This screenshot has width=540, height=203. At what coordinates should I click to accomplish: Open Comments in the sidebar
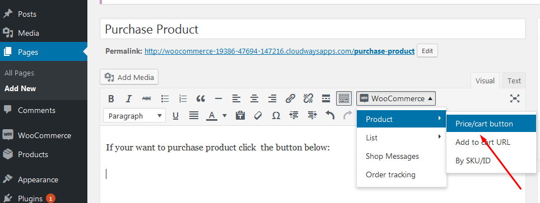coord(44,110)
